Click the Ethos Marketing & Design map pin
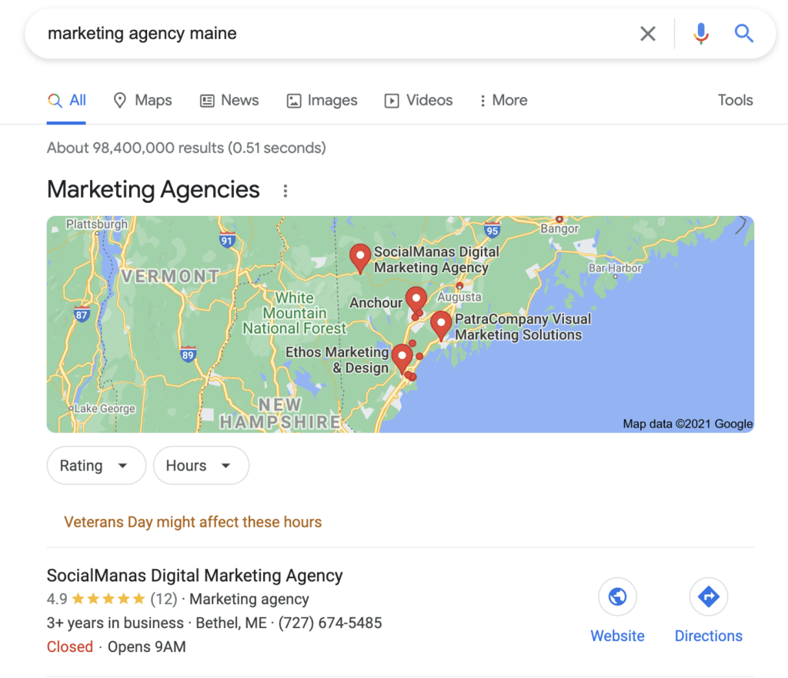This screenshot has height=678, width=788. pyautogui.click(x=402, y=358)
